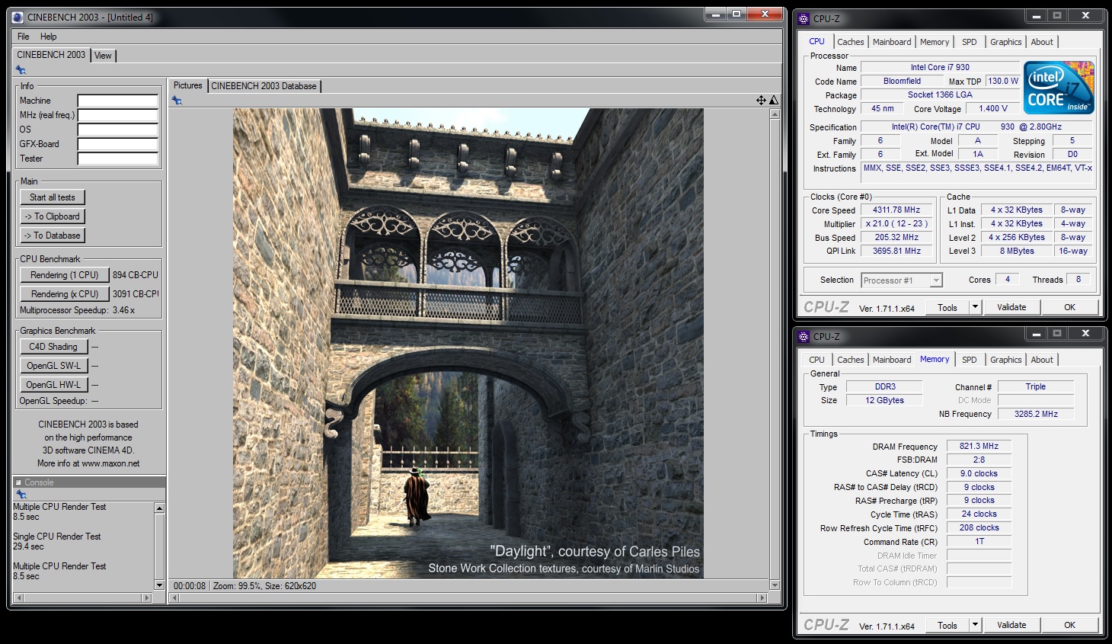Click the OS input field
Image resolution: width=1112 pixels, height=644 pixels.
118,130
